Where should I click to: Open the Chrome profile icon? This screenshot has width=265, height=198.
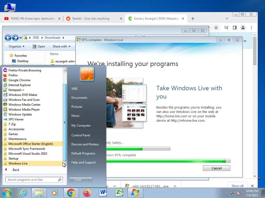click(x=243, y=28)
